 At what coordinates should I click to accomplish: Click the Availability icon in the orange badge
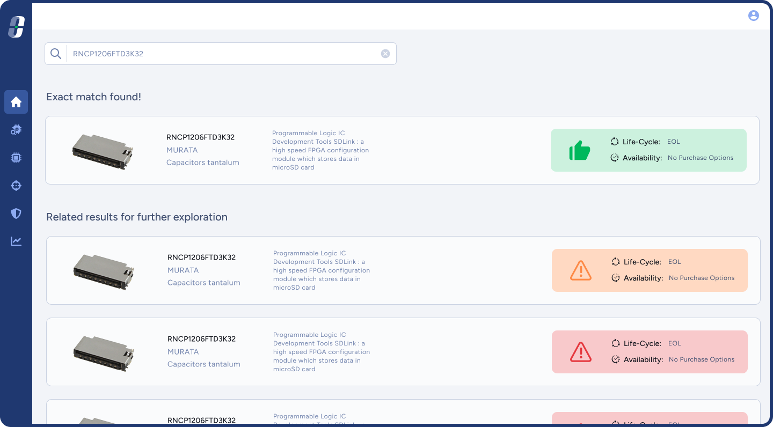616,278
